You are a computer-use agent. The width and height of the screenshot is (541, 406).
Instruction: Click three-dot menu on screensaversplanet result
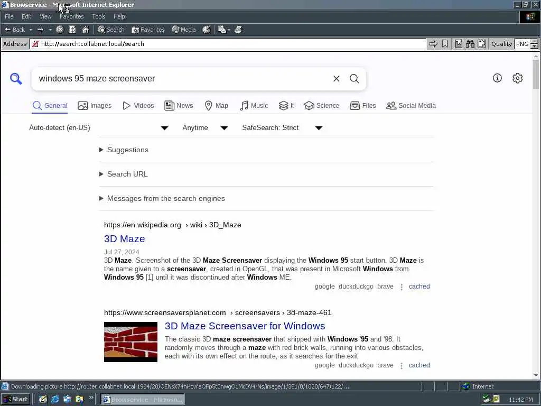point(402,366)
